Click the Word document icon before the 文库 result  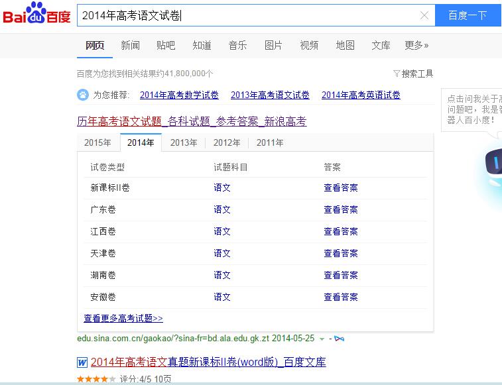(82, 362)
